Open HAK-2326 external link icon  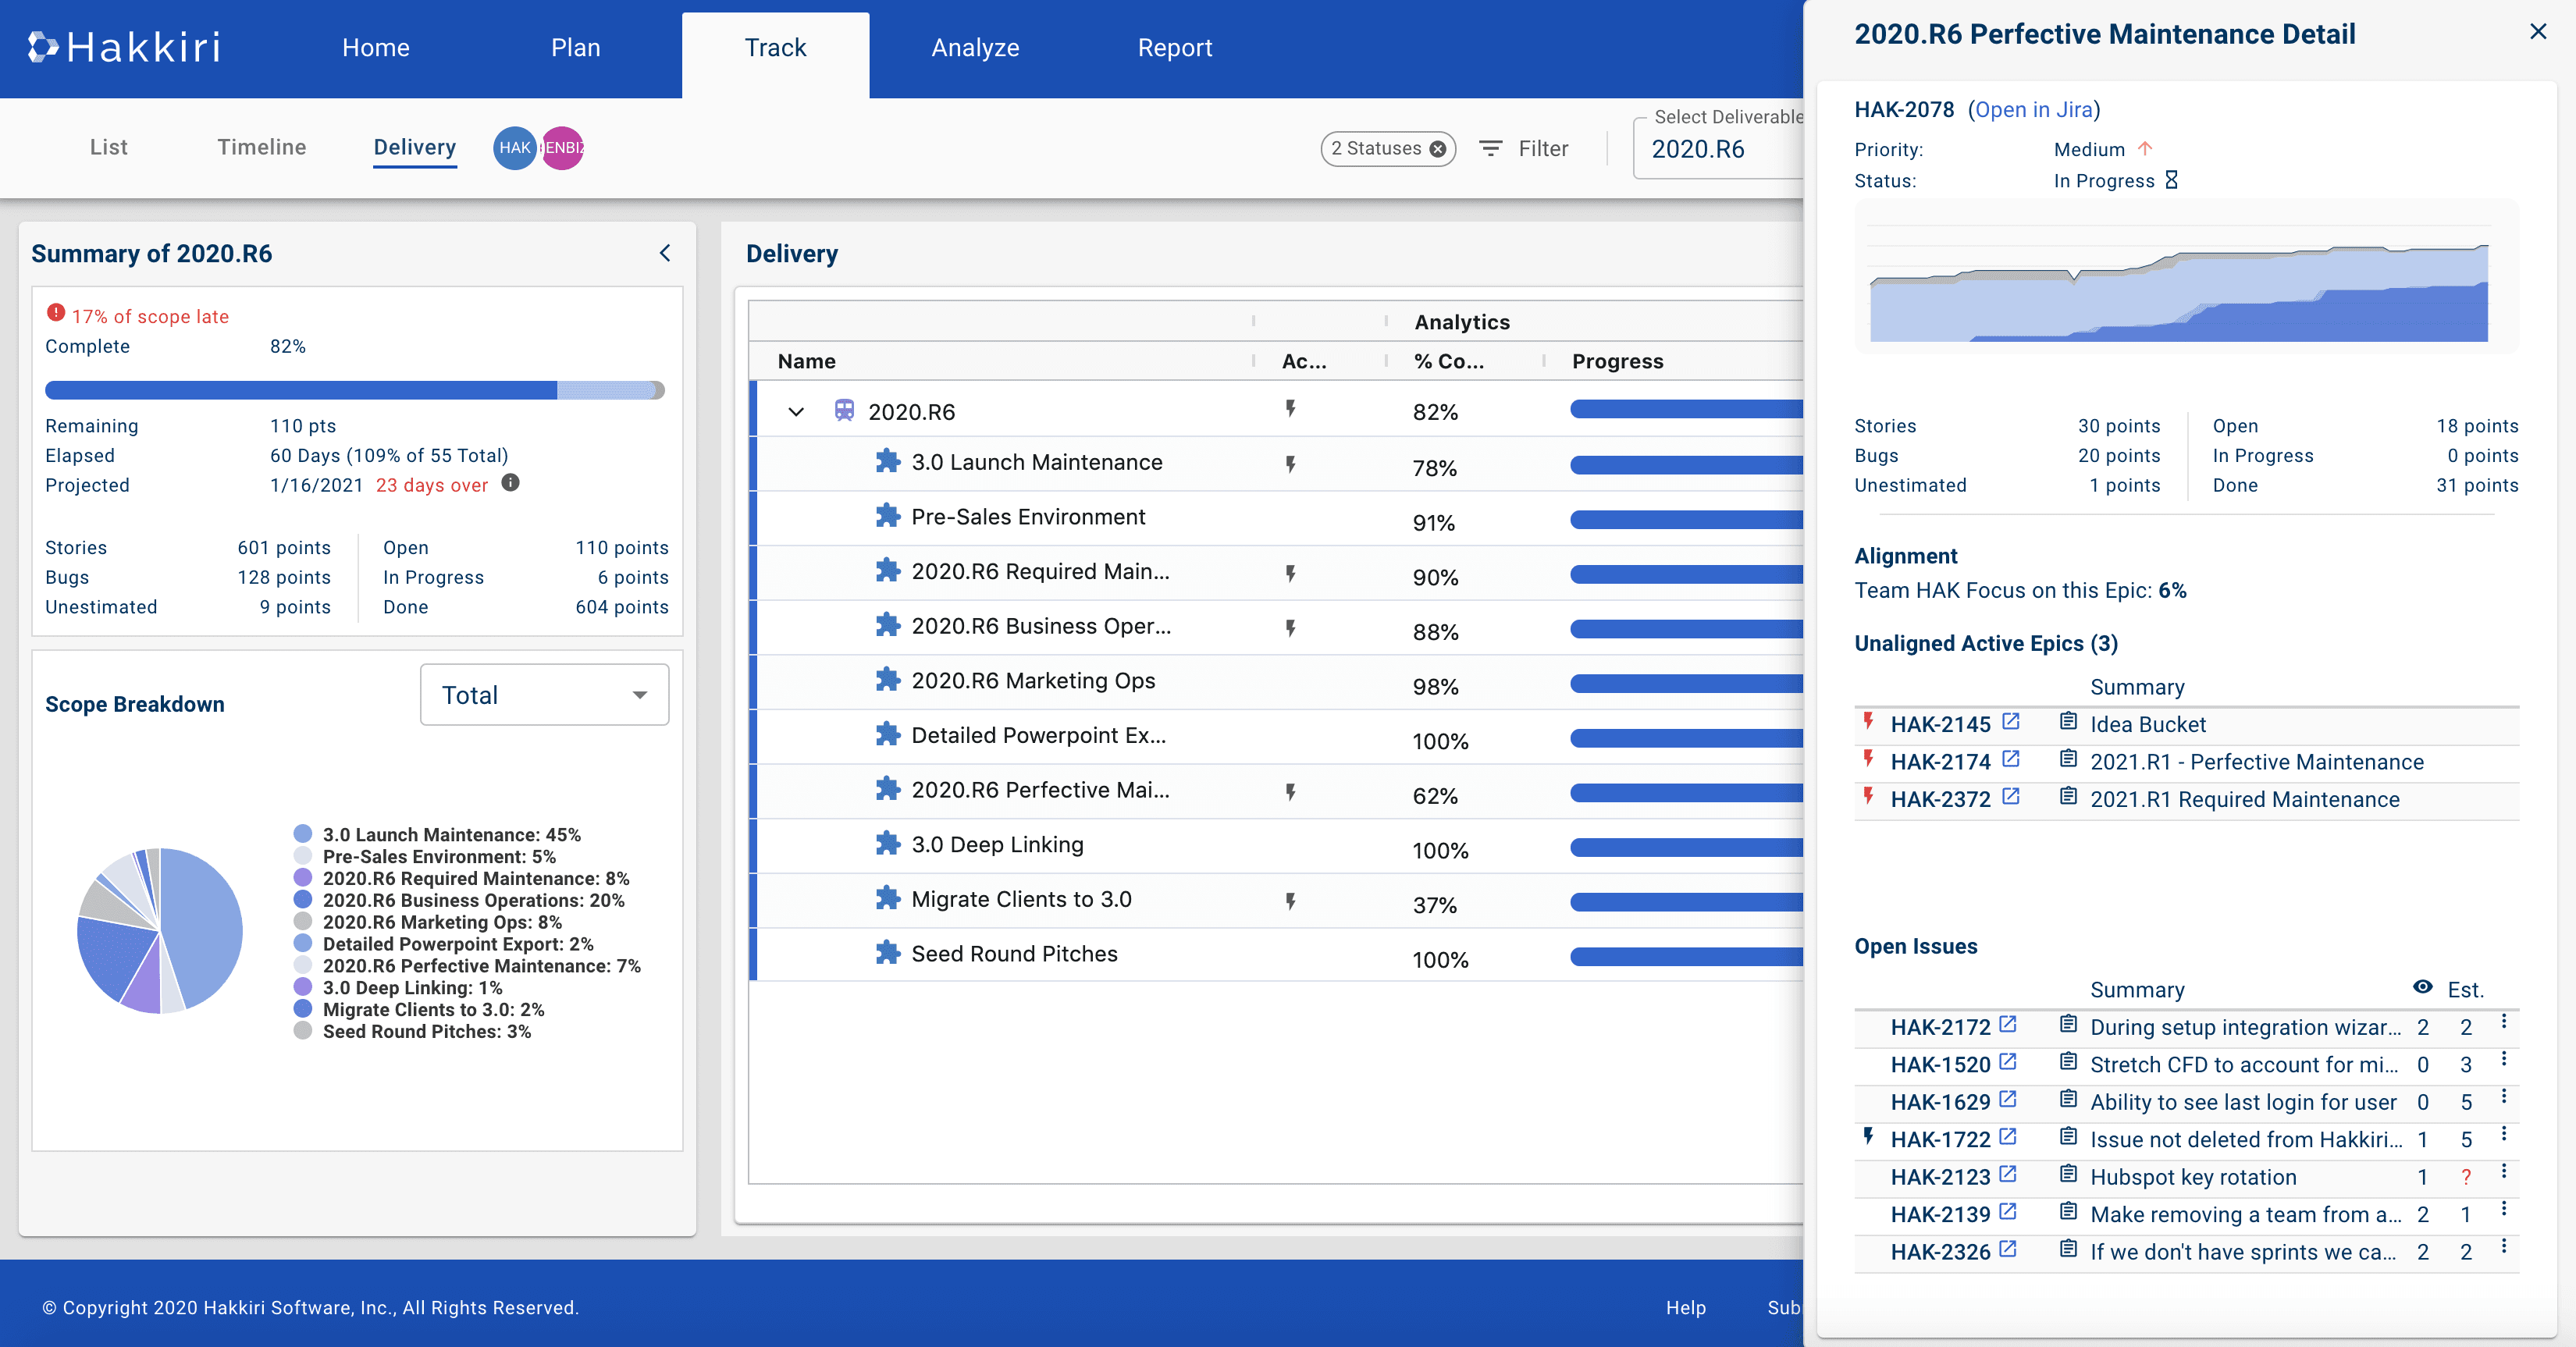tap(2008, 1250)
